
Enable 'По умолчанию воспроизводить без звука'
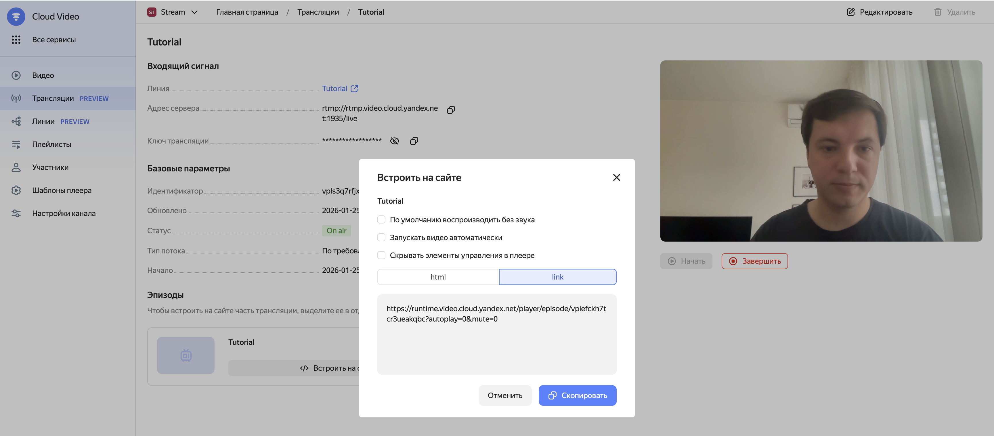[381, 219]
